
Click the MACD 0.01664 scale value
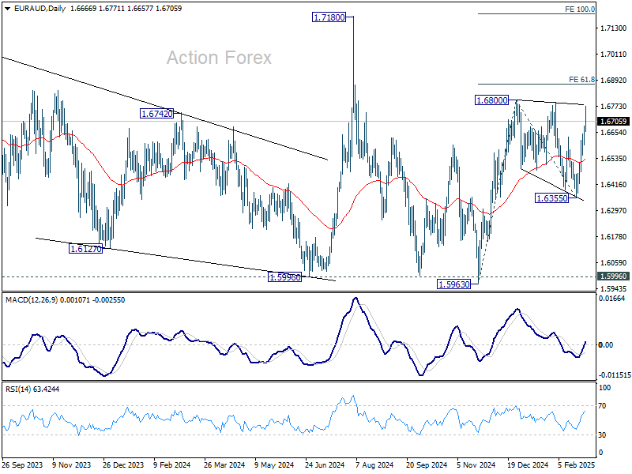click(611, 299)
